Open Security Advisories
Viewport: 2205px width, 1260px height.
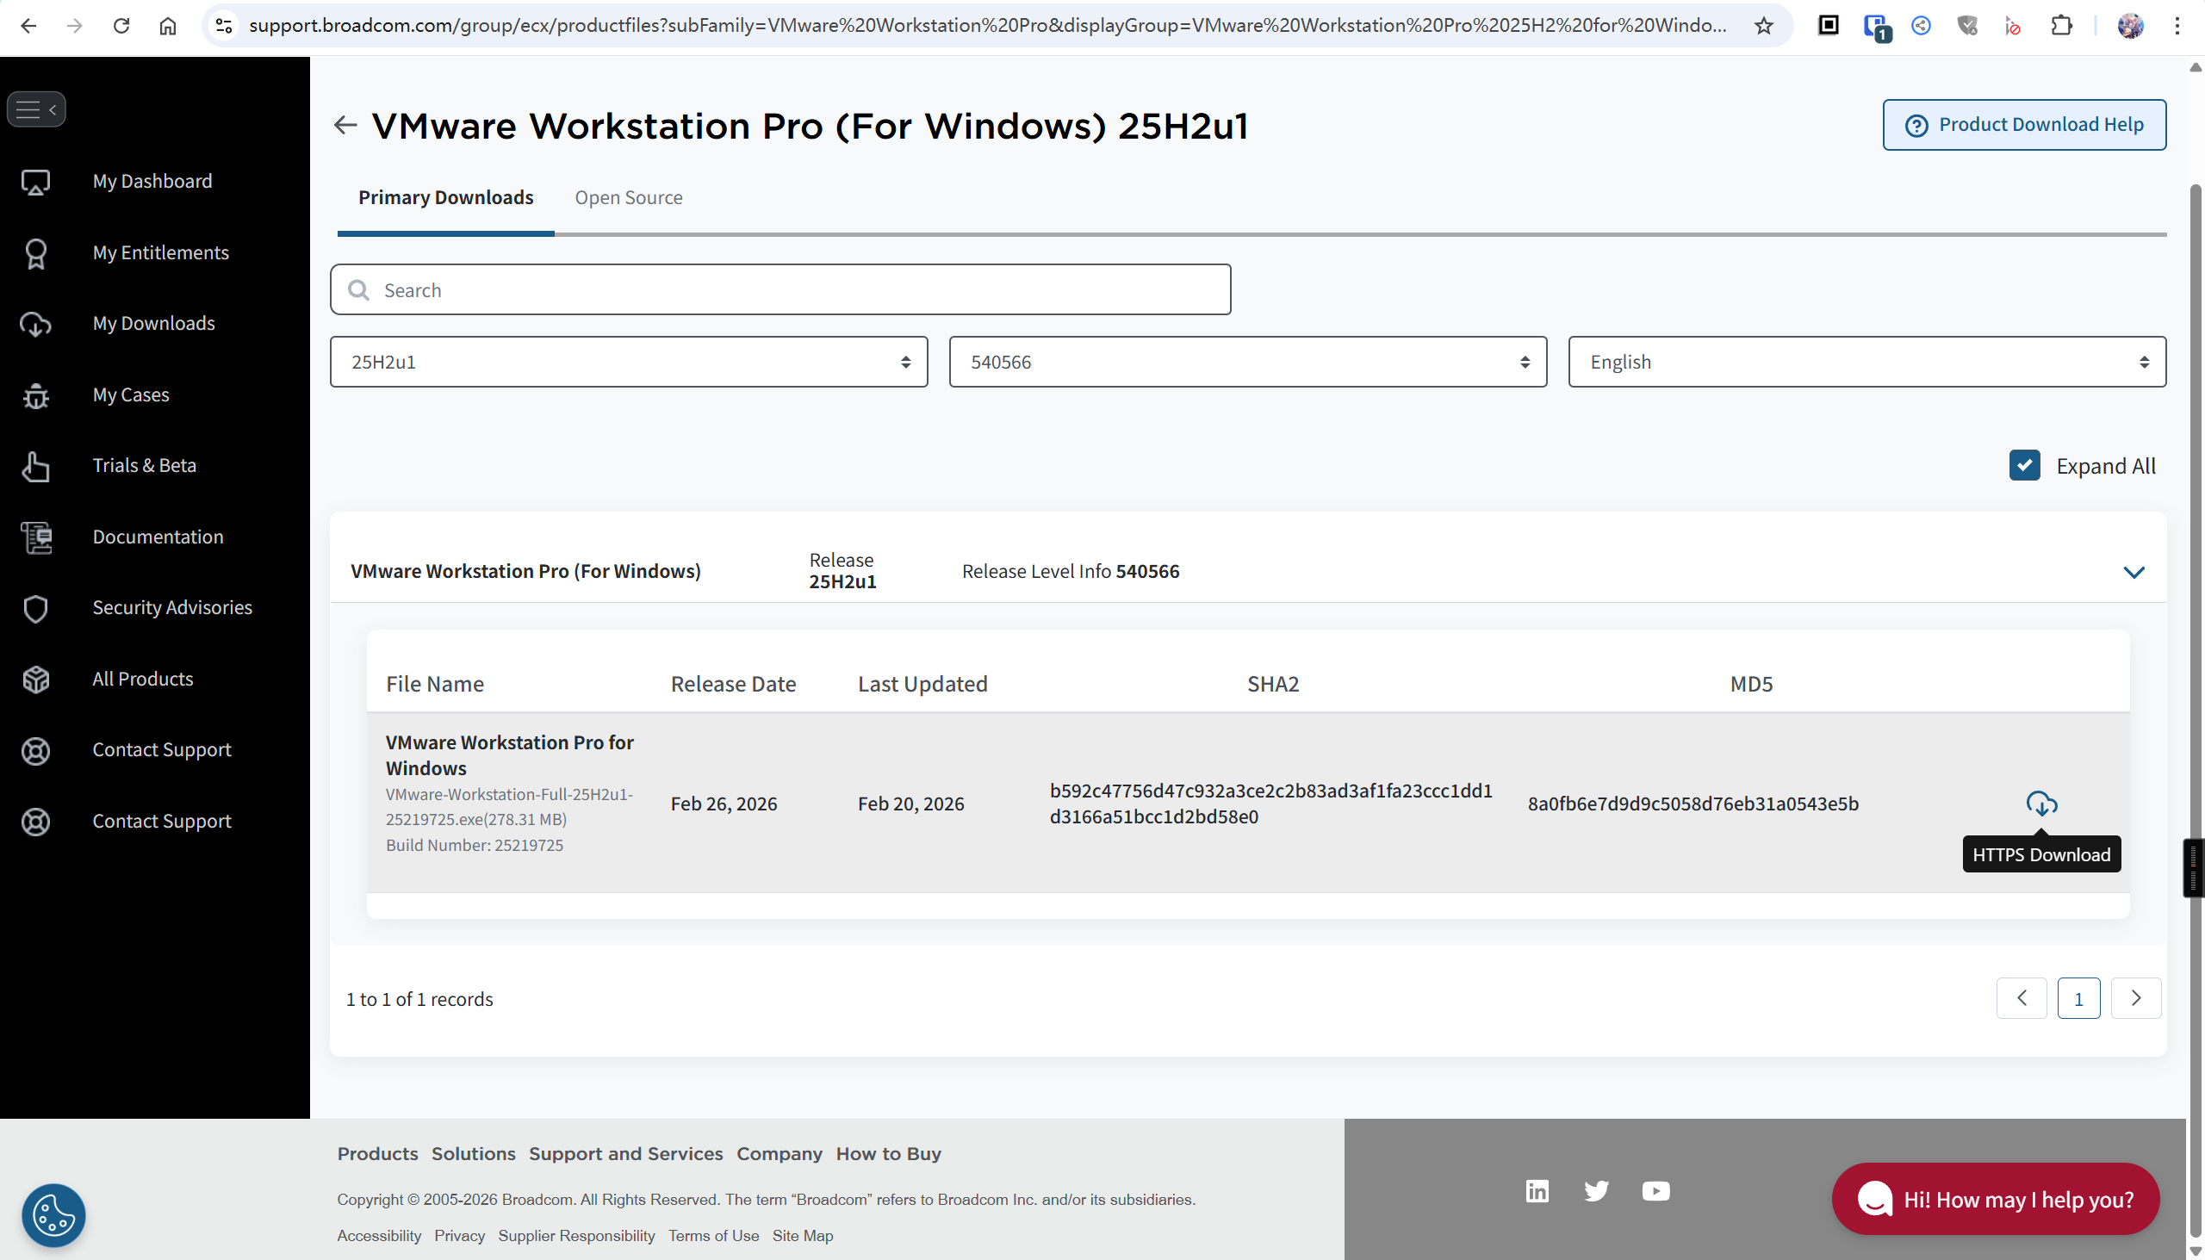click(x=172, y=606)
